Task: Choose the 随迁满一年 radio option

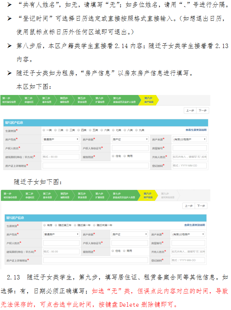Action: coord(75,225)
